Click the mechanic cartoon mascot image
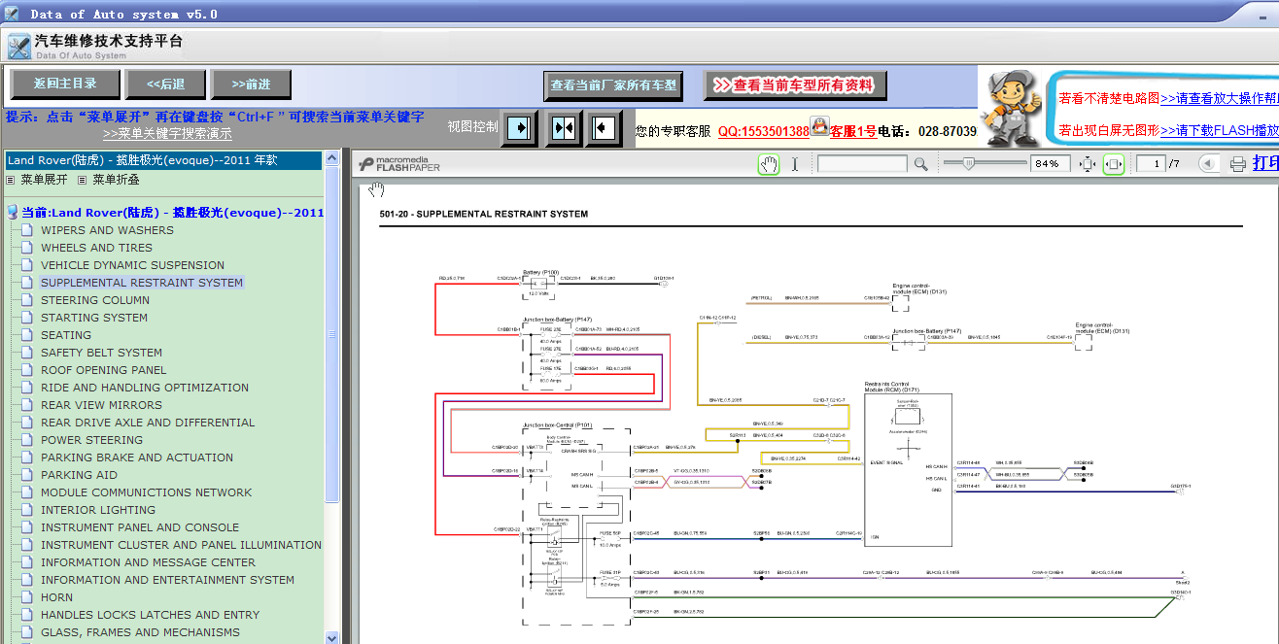 point(1011,108)
